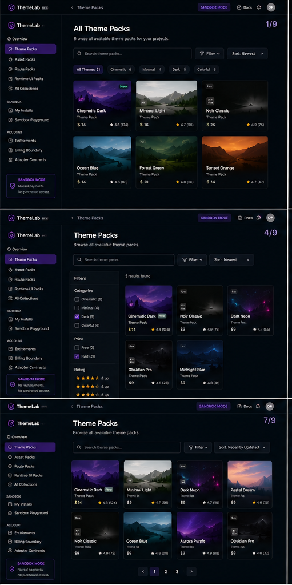The image size is (292, 585).
Task: Open the Filter dropdown in the paginated screen
Action: (198, 447)
